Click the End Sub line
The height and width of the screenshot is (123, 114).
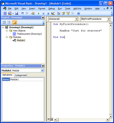[59, 37]
